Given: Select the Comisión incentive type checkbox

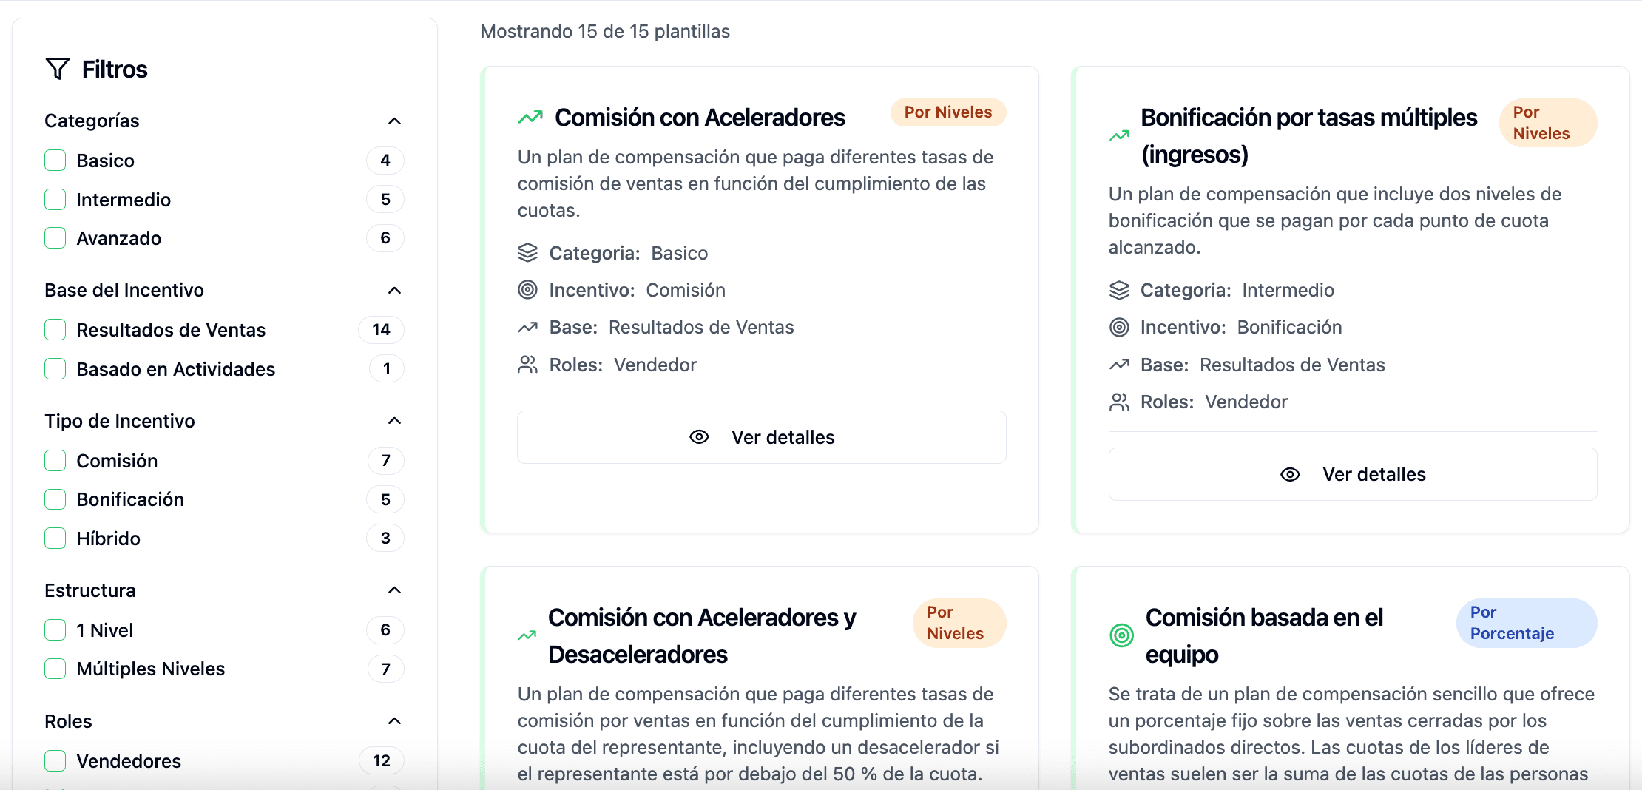Looking at the screenshot, I should pos(55,461).
